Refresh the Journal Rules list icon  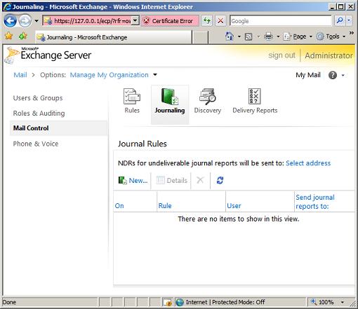point(220,180)
